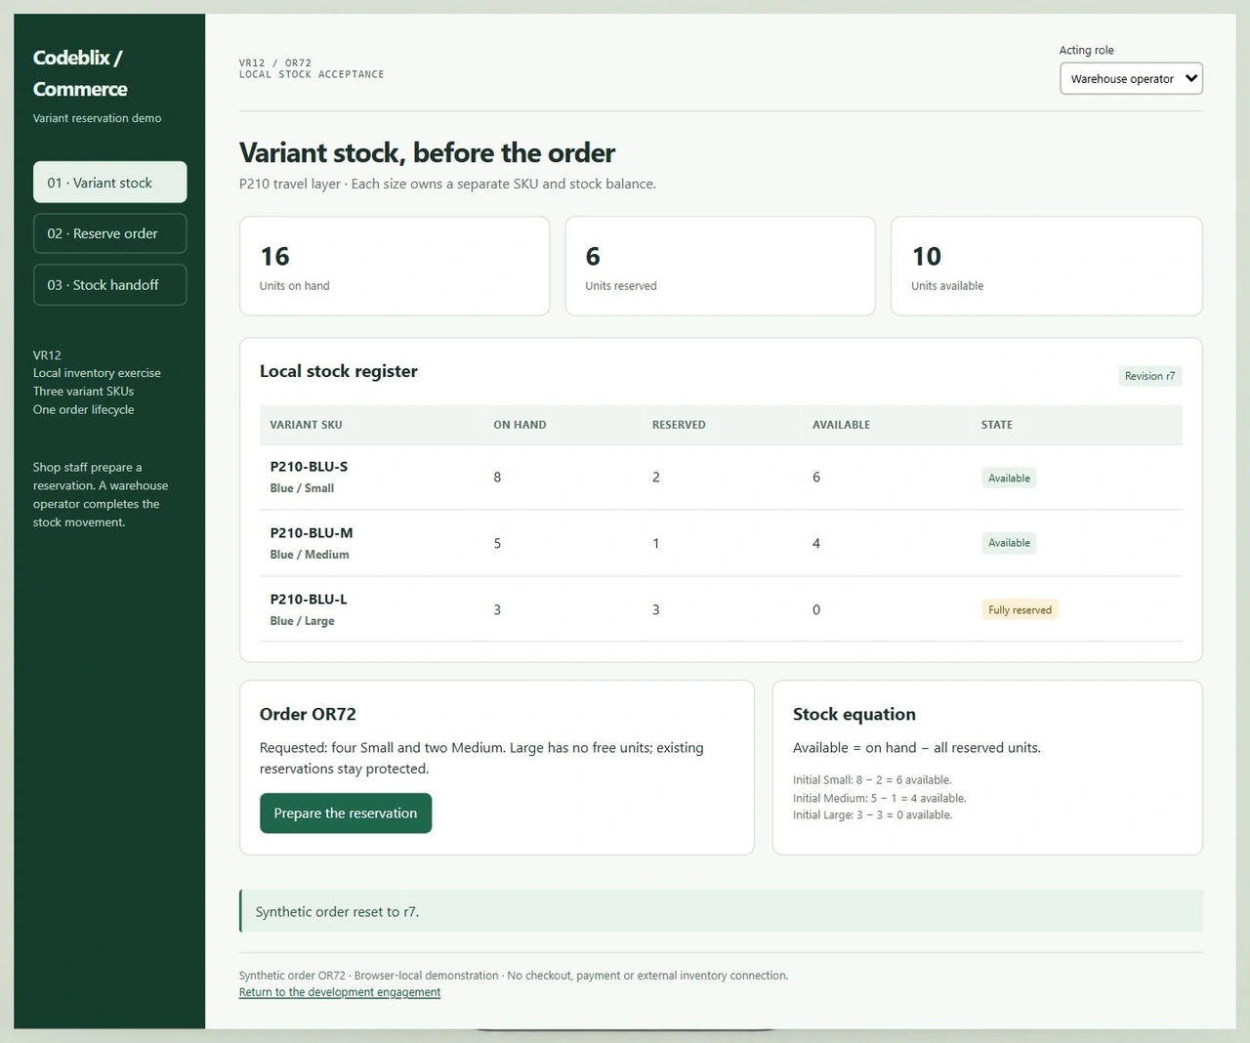This screenshot has width=1250, height=1043.
Task: Select the P210-BLU-M variant row
Action: pyautogui.click(x=721, y=543)
